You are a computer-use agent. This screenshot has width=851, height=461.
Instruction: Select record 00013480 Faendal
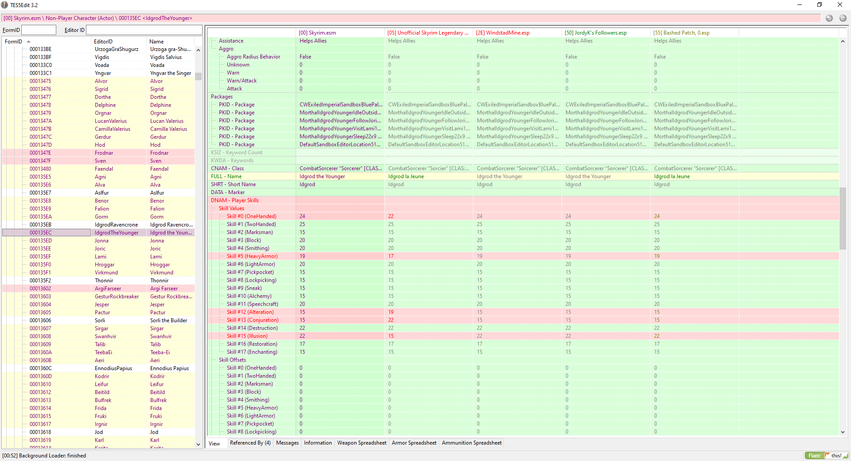click(x=98, y=169)
